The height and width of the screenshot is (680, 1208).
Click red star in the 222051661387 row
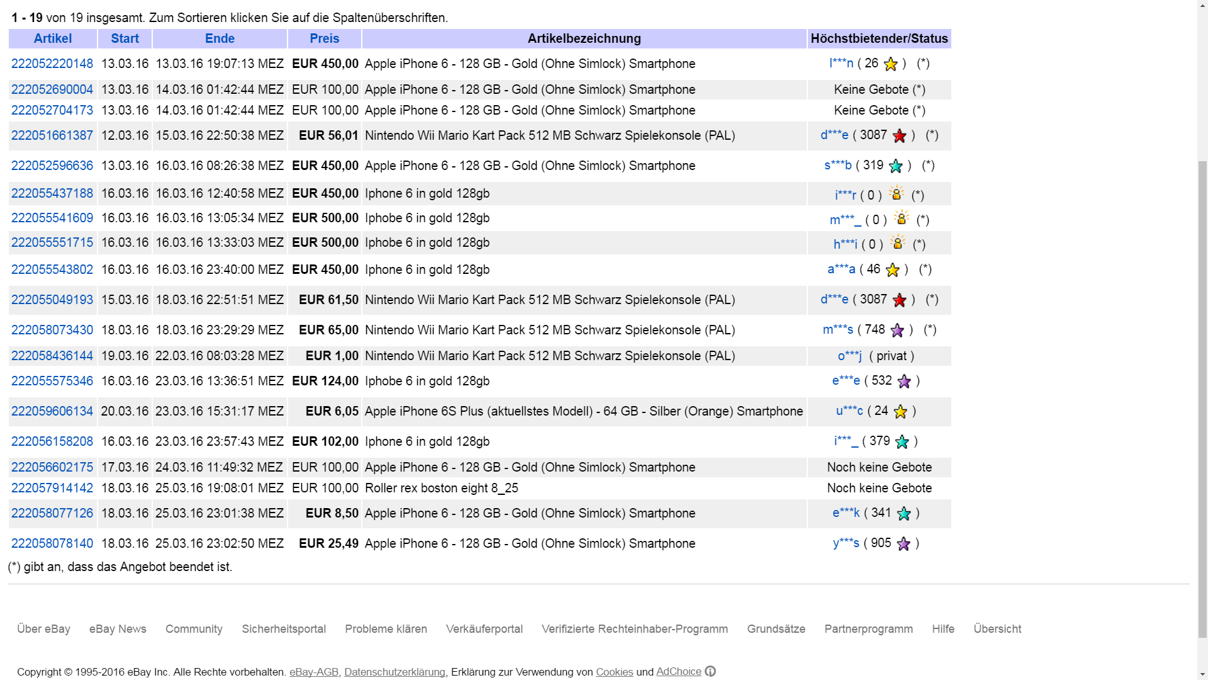[900, 136]
